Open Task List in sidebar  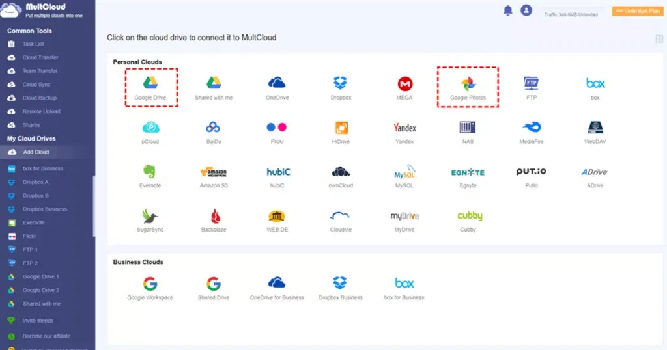33,44
